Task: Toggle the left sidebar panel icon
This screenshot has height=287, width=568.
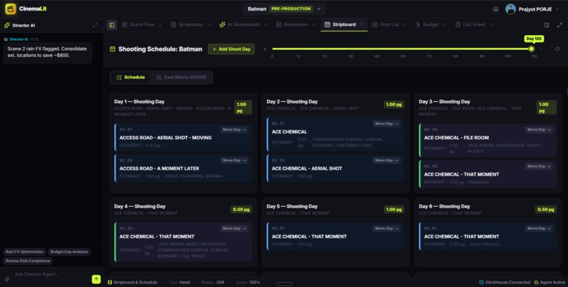Action: tap(111, 25)
